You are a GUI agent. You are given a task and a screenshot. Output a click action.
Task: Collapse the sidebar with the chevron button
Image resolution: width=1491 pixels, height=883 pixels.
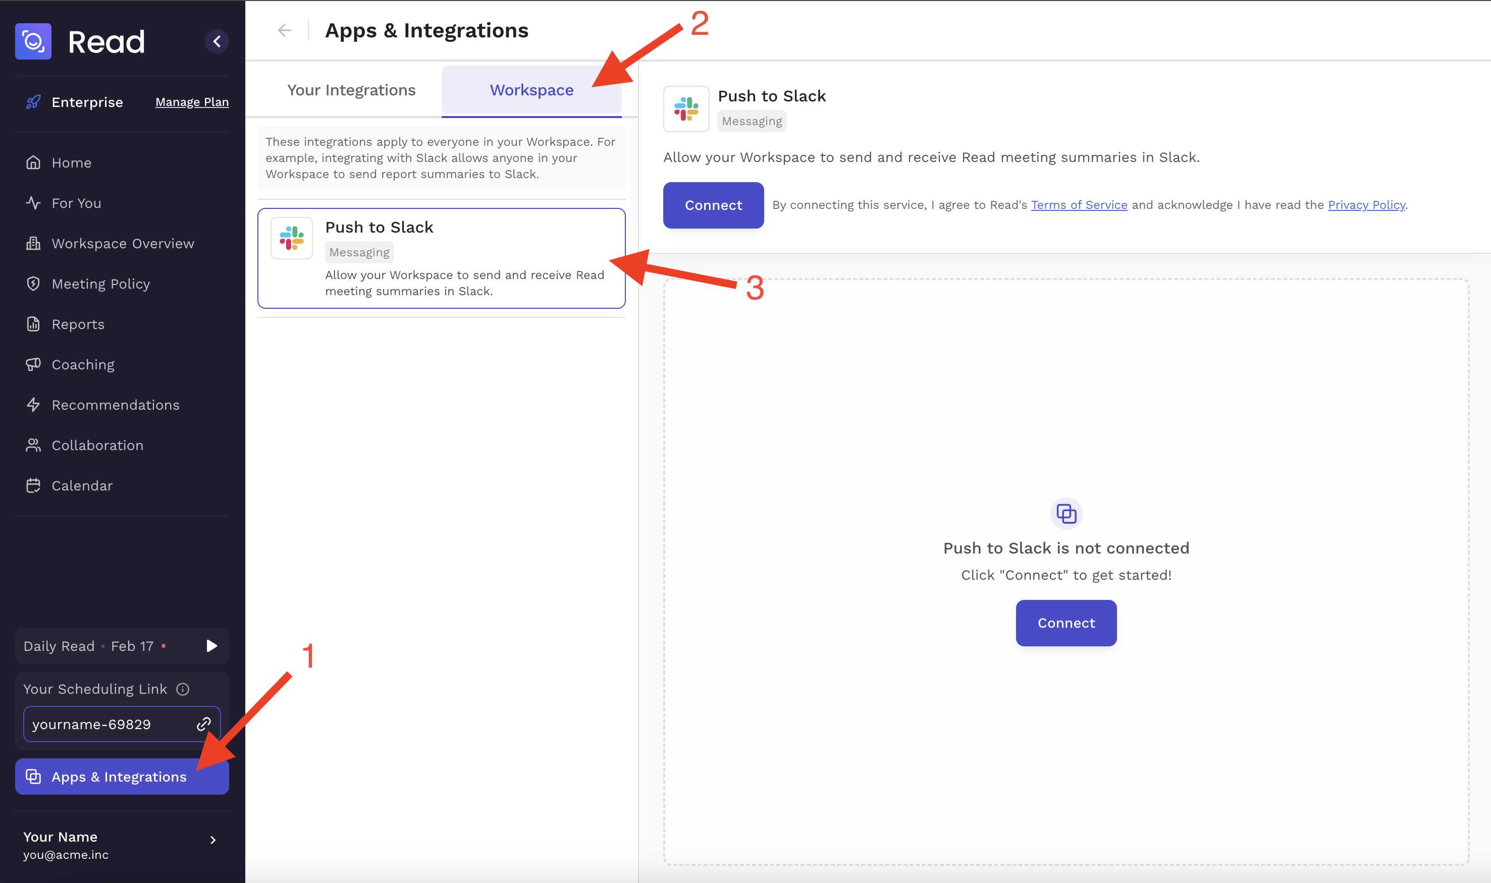click(x=217, y=42)
